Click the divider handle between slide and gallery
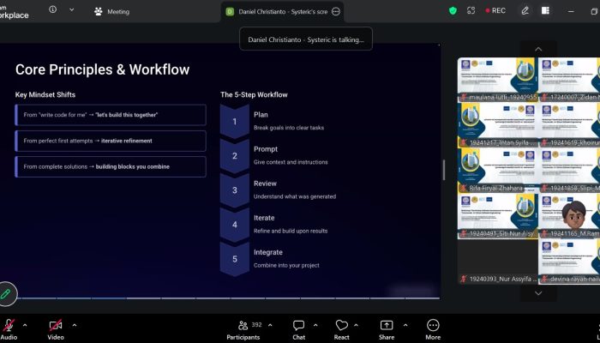 tap(444, 170)
